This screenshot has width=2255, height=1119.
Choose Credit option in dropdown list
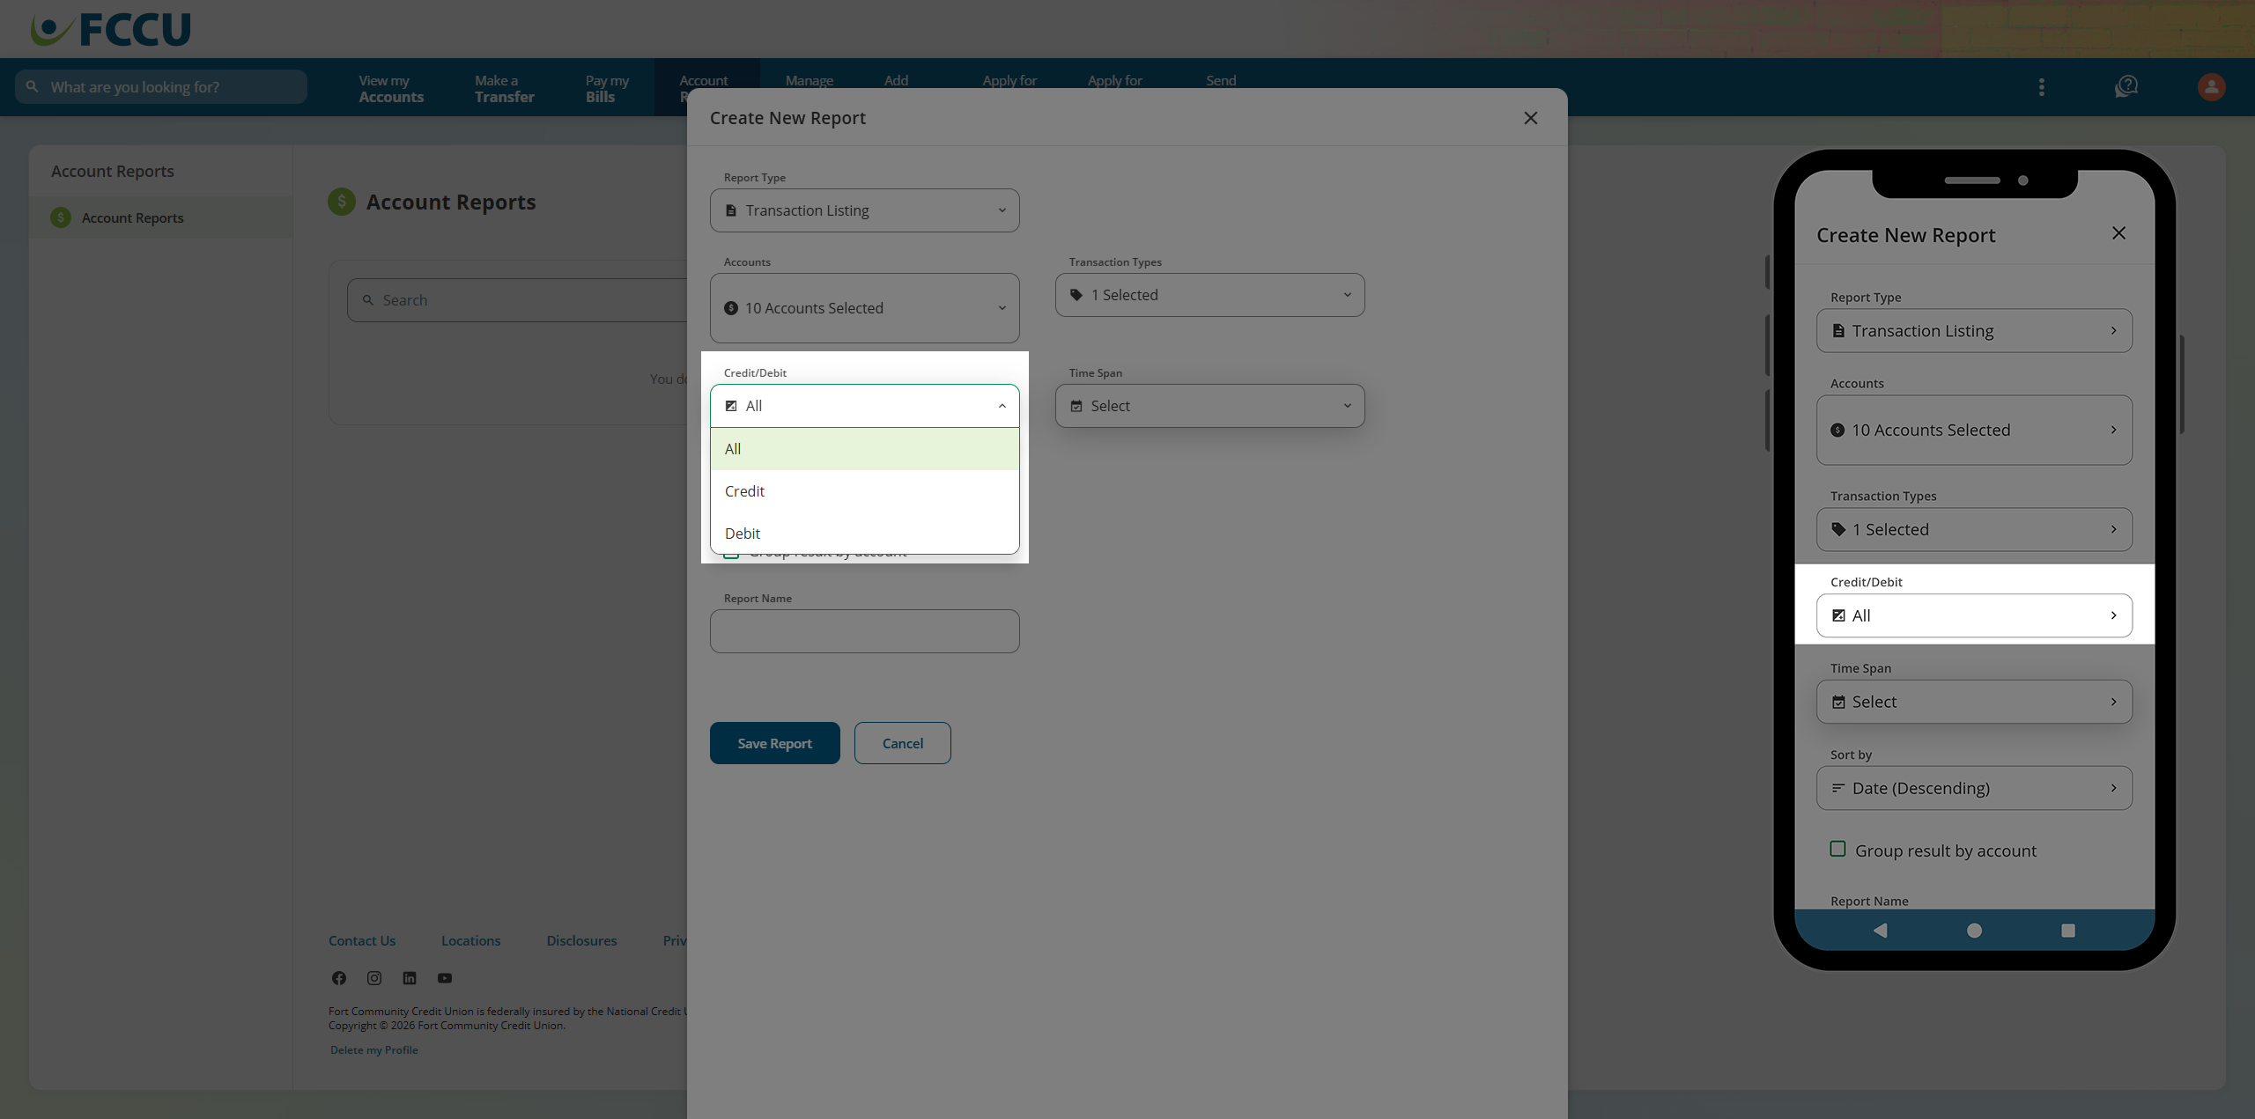pyautogui.click(x=864, y=491)
